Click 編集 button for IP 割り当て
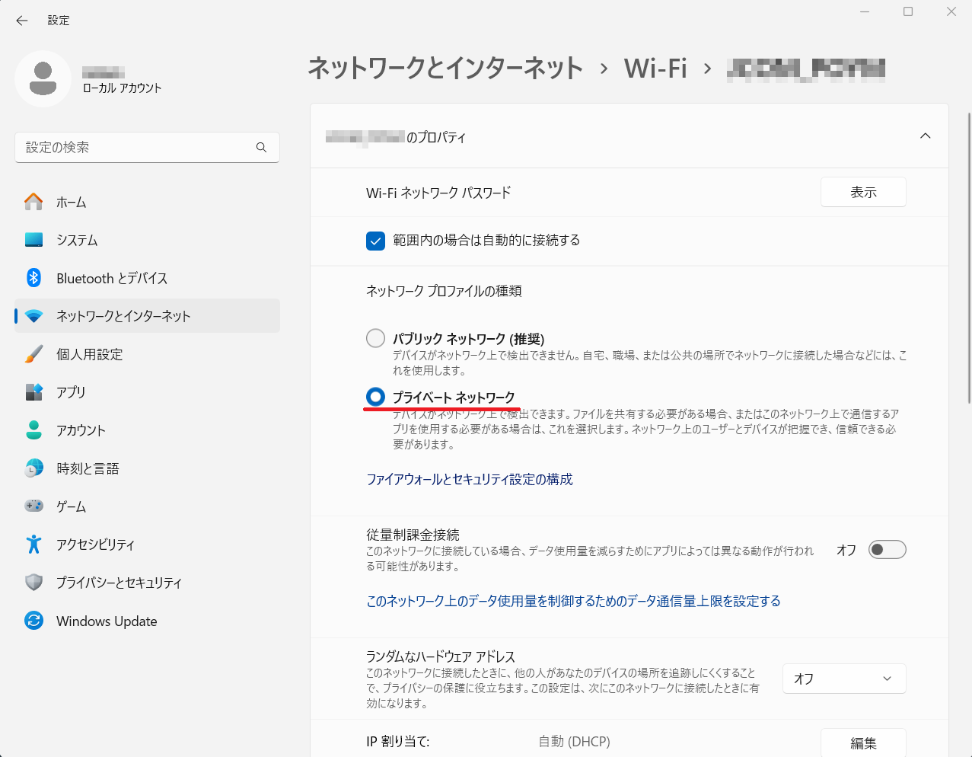This screenshot has height=757, width=972. pos(863,743)
